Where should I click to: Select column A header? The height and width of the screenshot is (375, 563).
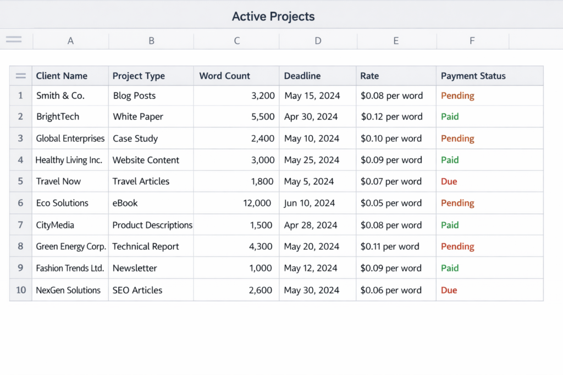[x=70, y=41]
